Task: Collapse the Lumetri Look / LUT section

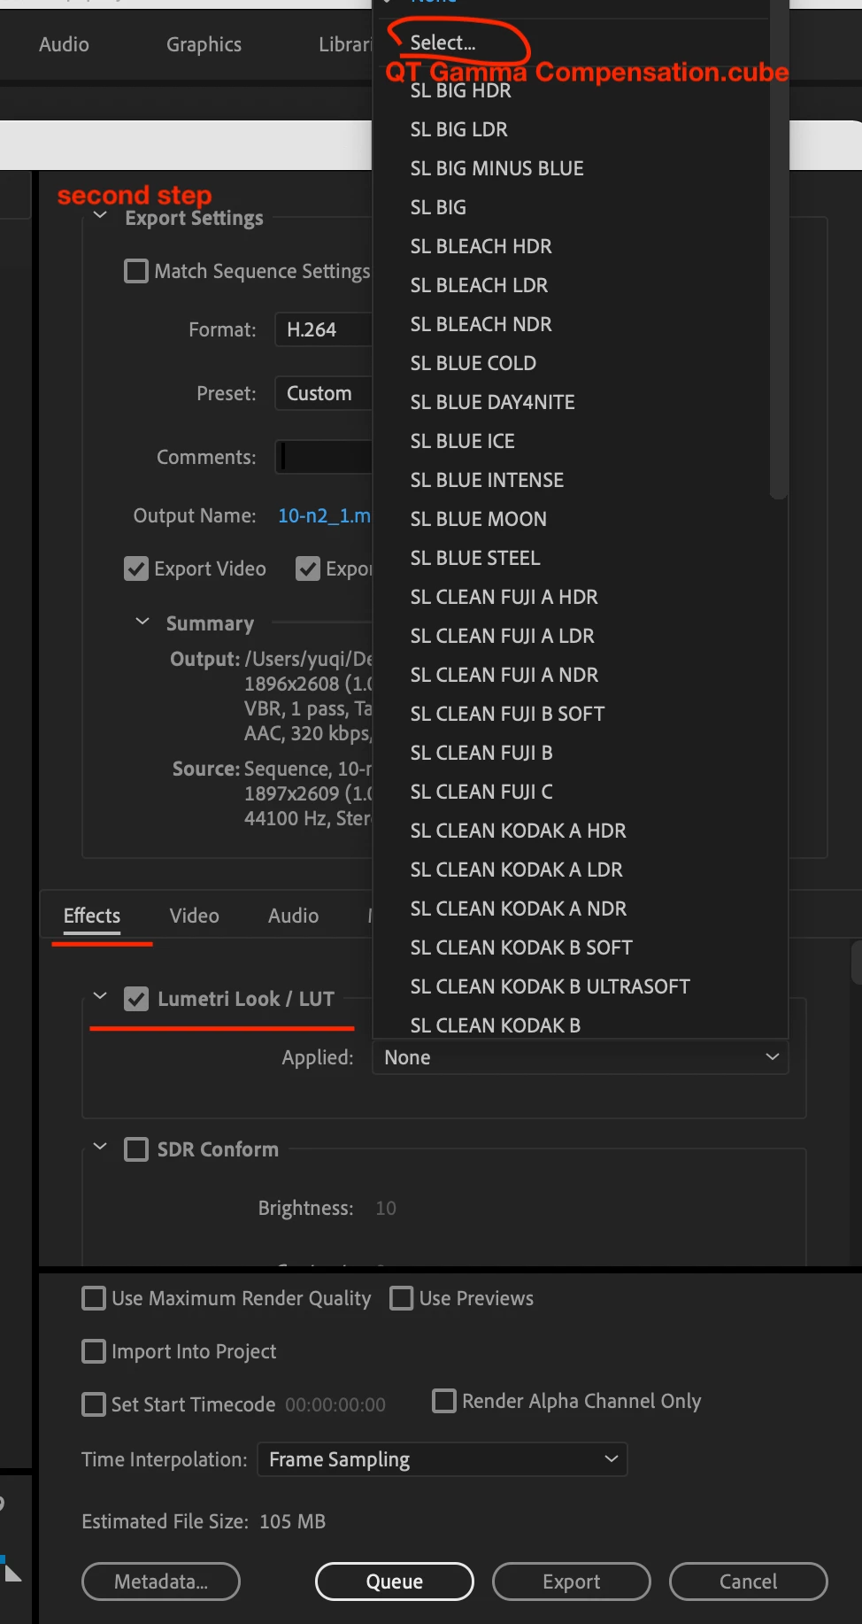Action: 100,997
